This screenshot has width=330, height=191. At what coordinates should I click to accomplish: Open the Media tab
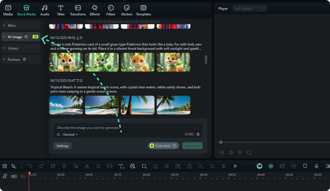click(8, 10)
